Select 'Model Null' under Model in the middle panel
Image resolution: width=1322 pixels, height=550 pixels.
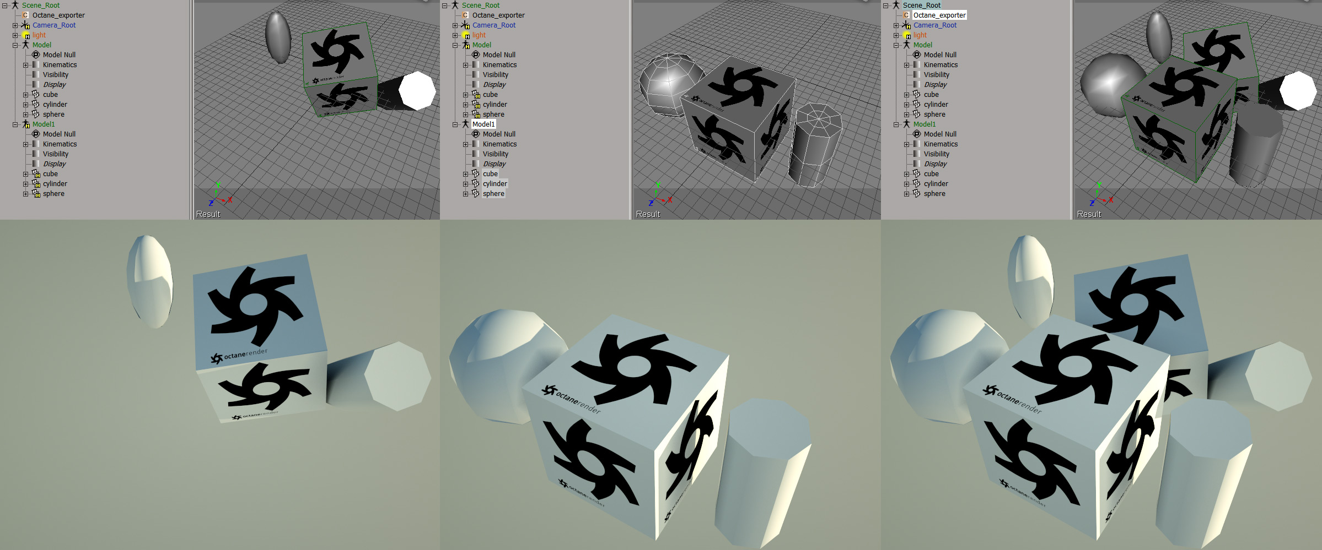[x=499, y=55]
